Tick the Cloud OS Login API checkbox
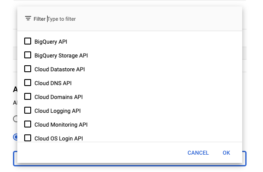263x172 pixels. pos(28,138)
